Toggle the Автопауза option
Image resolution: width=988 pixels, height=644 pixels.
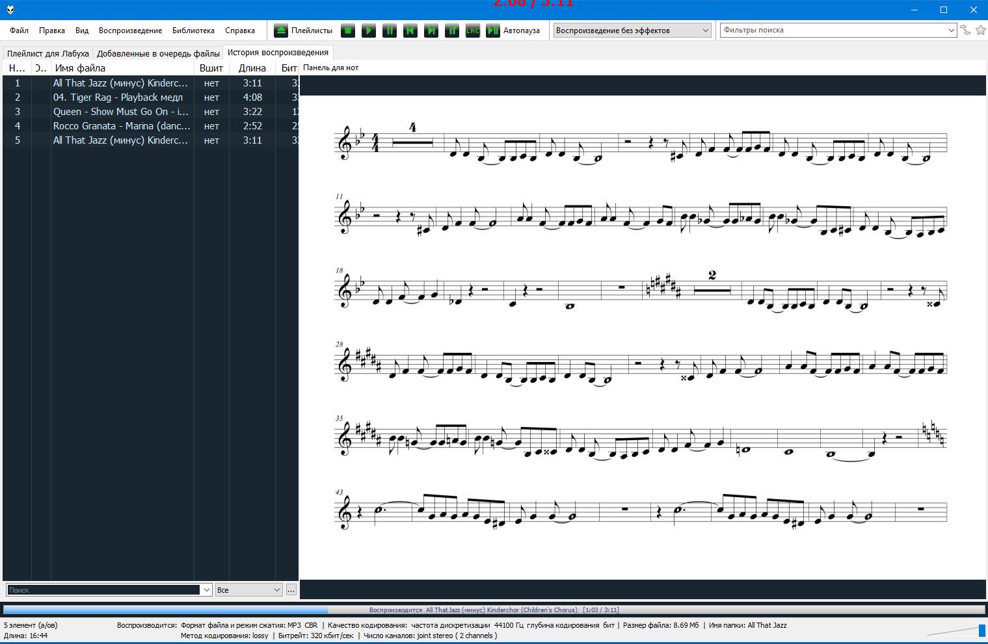(493, 31)
